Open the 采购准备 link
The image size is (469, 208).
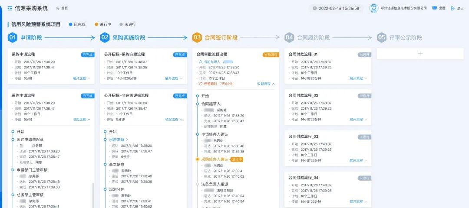[x=119, y=140]
